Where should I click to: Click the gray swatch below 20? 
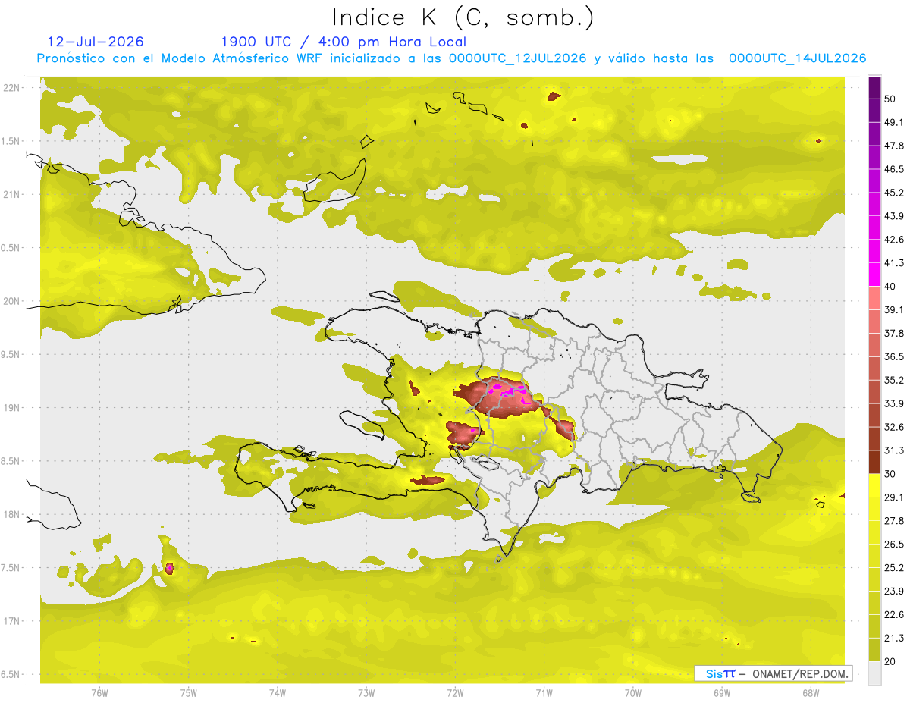click(874, 673)
